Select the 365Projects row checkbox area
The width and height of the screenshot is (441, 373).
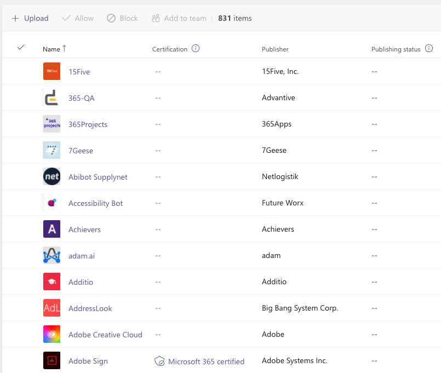click(21, 124)
